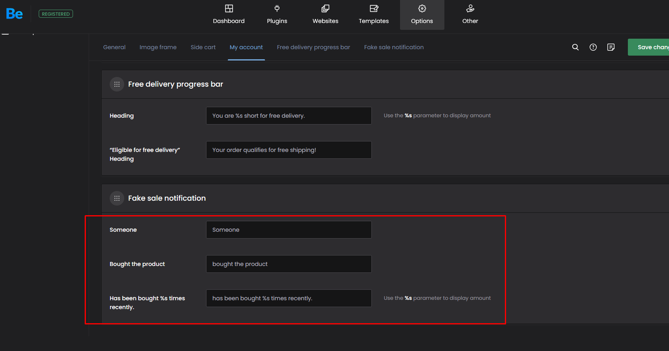Click the Someone text field
Viewport: 669px width, 351px height.
pyautogui.click(x=289, y=230)
